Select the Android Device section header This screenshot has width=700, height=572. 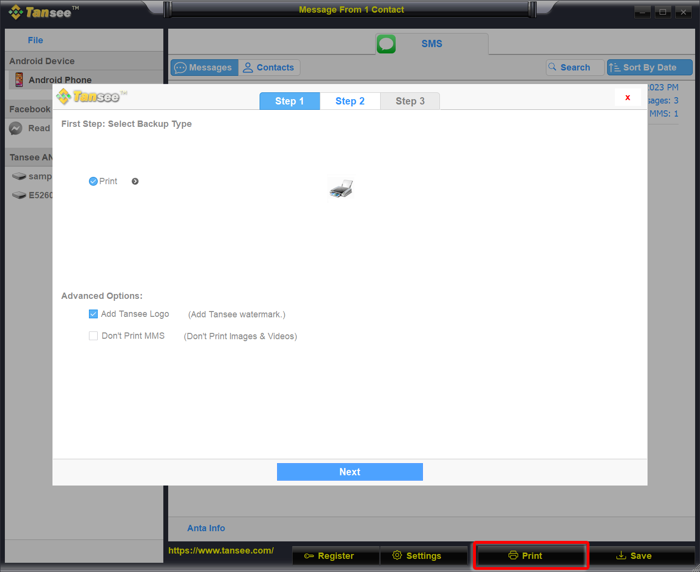pyautogui.click(x=84, y=61)
